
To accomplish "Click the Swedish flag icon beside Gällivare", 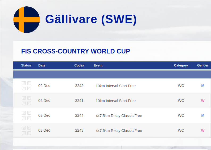I will (27, 20).
